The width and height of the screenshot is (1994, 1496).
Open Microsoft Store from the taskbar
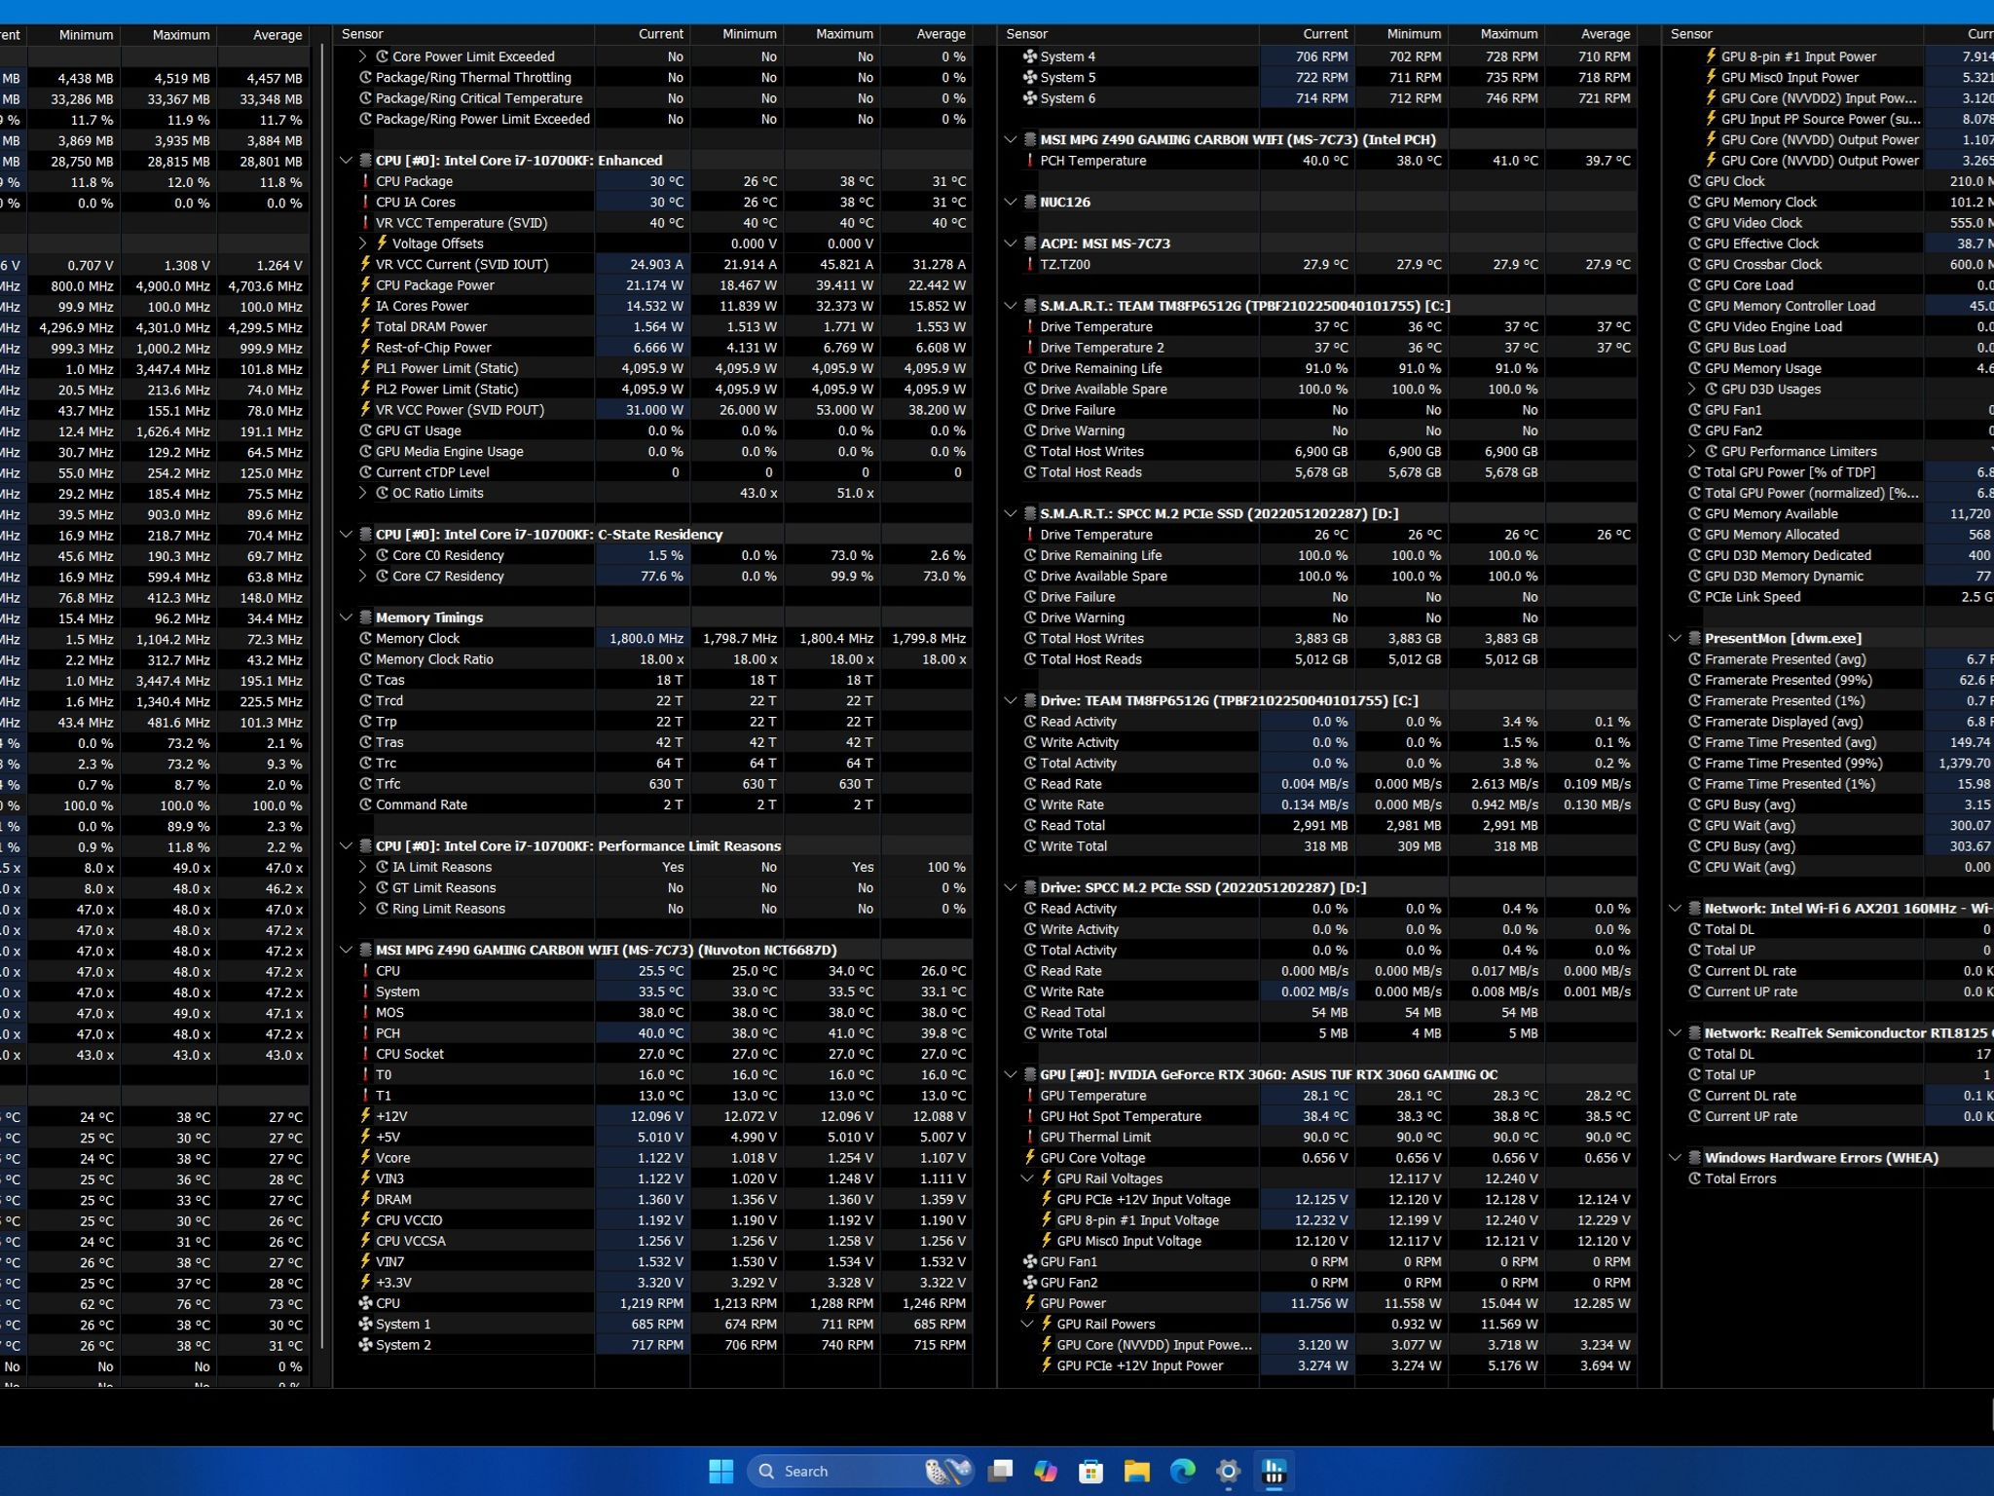tap(1090, 1471)
